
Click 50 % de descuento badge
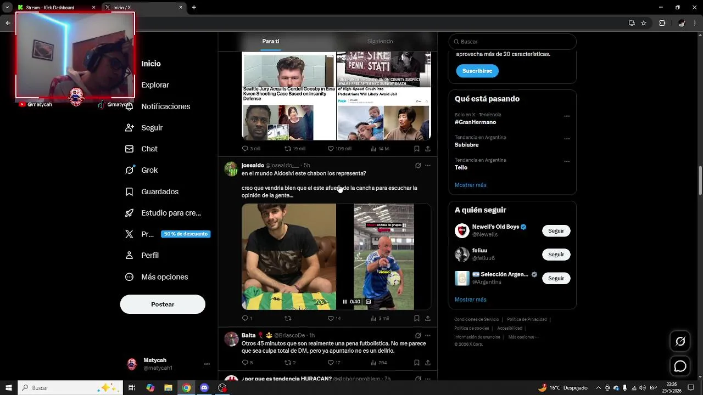point(186,234)
